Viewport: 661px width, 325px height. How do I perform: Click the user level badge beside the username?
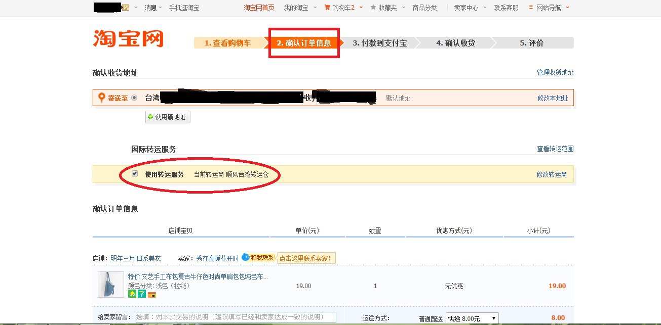pyautogui.click(x=126, y=7)
